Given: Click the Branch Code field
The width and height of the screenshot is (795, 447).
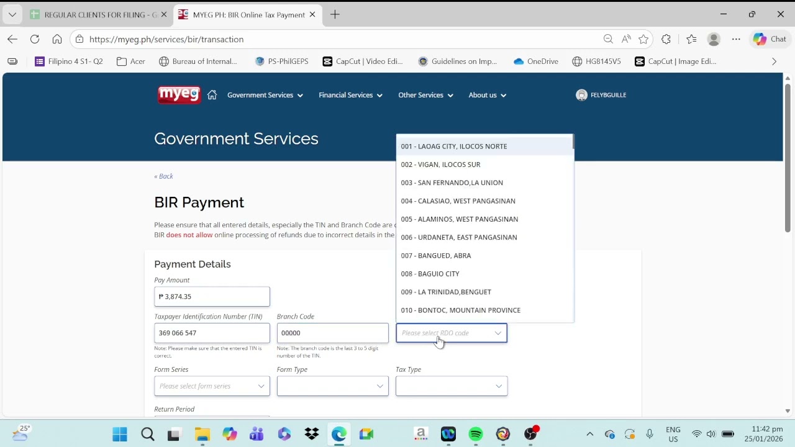Looking at the screenshot, I should pyautogui.click(x=332, y=333).
